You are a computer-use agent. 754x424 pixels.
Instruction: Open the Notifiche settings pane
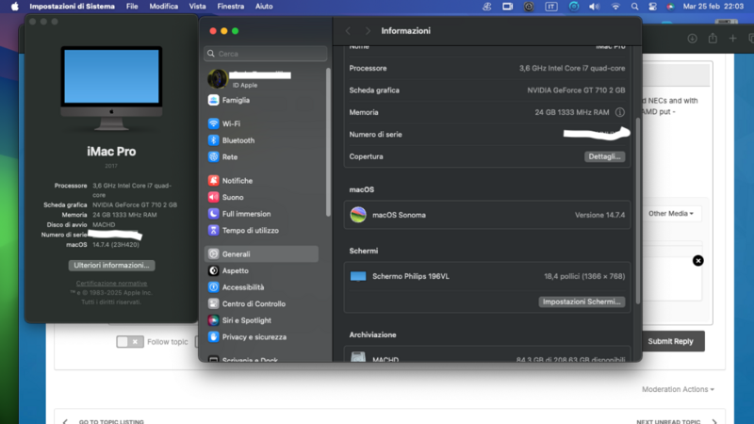tap(238, 181)
